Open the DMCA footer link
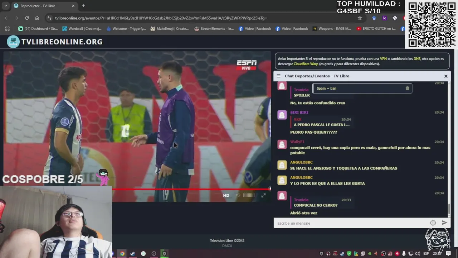This screenshot has height=258, width=458. (227, 245)
